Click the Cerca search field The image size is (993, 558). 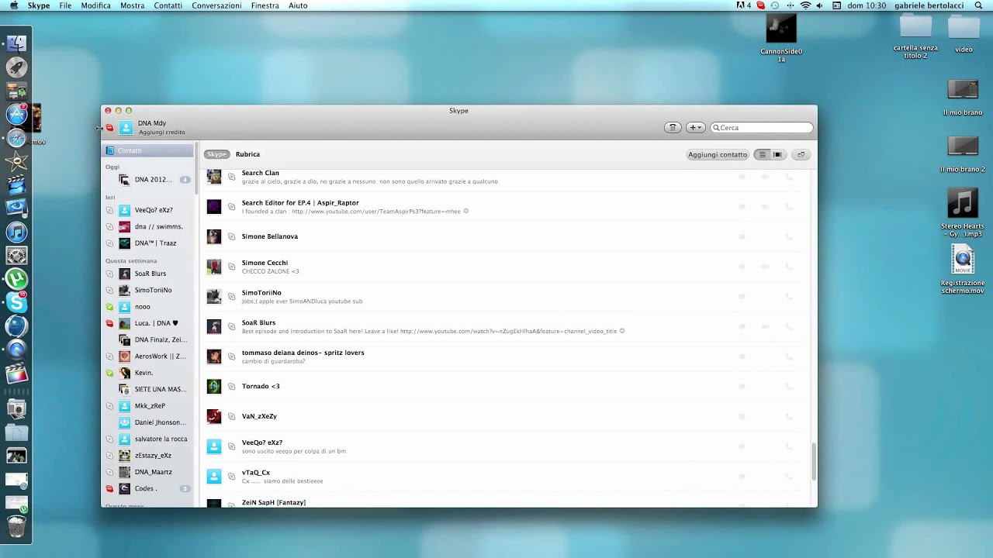pyautogui.click(x=762, y=128)
